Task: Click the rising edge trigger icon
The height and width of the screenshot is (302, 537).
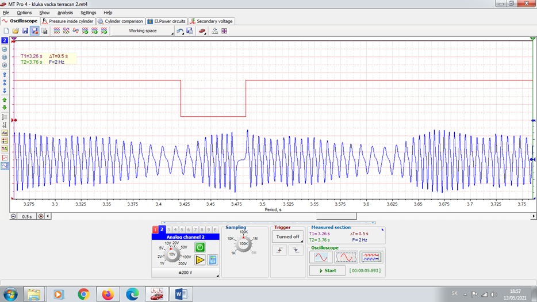Action: click(x=280, y=250)
